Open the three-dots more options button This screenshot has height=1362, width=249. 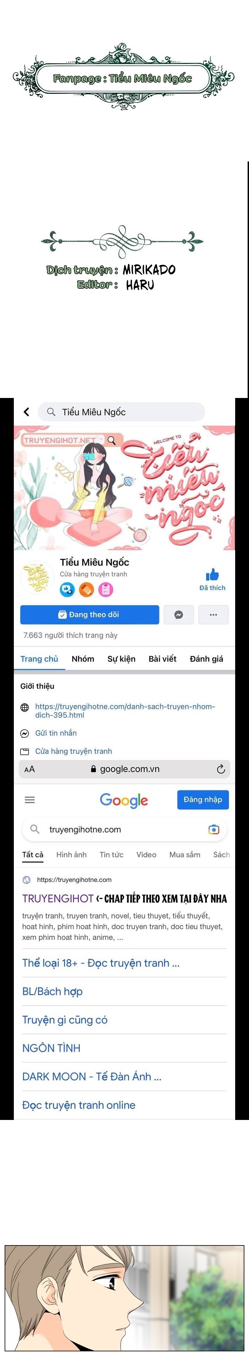pyautogui.click(x=214, y=614)
